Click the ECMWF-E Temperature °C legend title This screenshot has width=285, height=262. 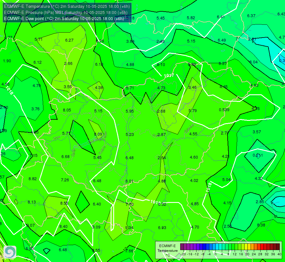click(x=167, y=251)
